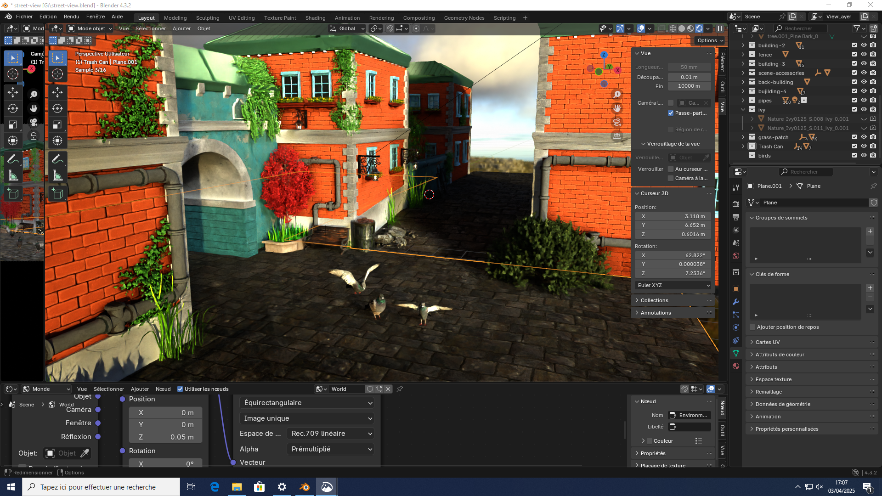This screenshot has width=882, height=496.
Task: Open Blender from the Windows taskbar
Action: [305, 487]
